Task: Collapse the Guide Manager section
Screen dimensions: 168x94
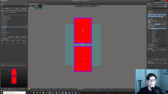Action: pos(148,62)
